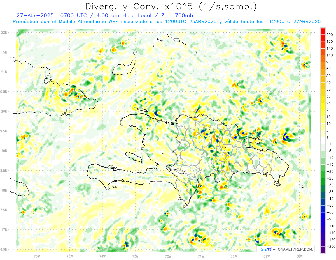Click the '21N' latitude label

(4, 72)
